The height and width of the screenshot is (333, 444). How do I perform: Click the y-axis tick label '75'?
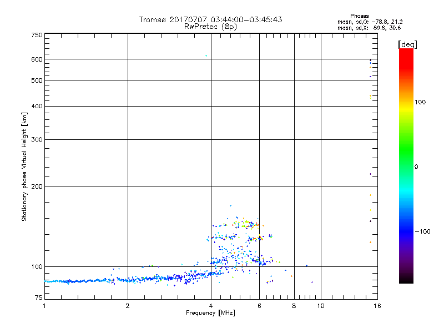coord(39,297)
